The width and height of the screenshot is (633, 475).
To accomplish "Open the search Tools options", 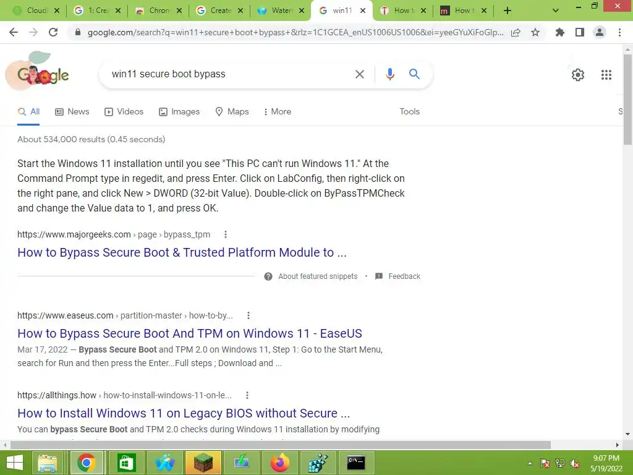I will tap(409, 111).
